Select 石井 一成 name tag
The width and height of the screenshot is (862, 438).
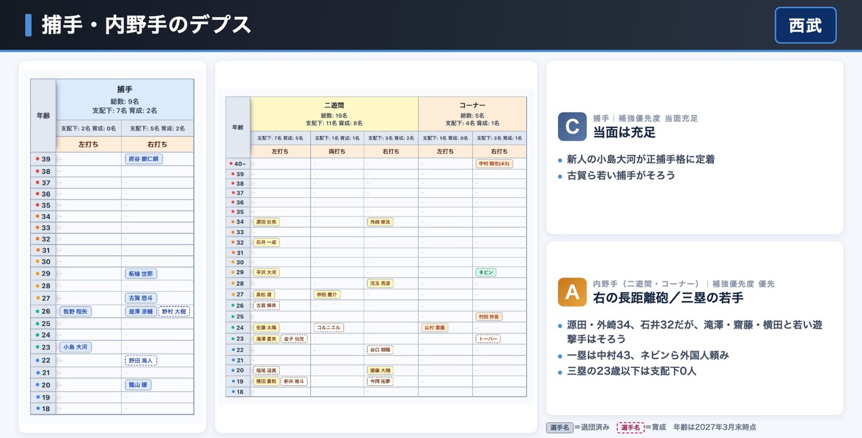click(266, 242)
